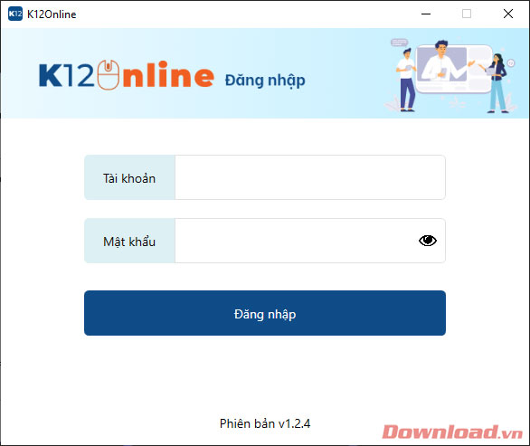
Task: Click the Tài khoản input field
Action: click(310, 177)
